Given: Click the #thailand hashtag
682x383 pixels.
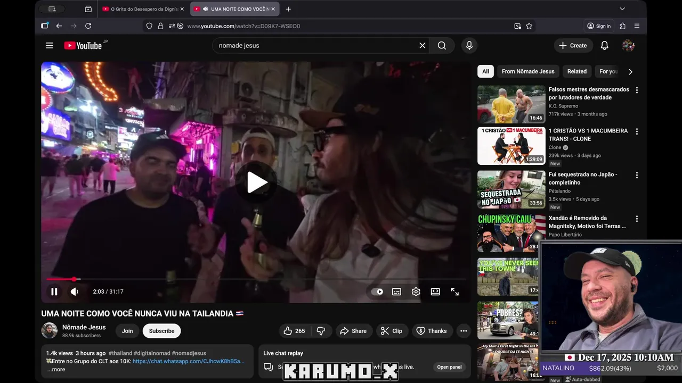Looking at the screenshot, I should pyautogui.click(x=120, y=353).
